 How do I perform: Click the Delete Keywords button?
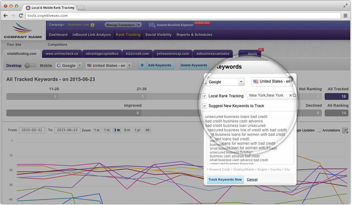(x=194, y=65)
